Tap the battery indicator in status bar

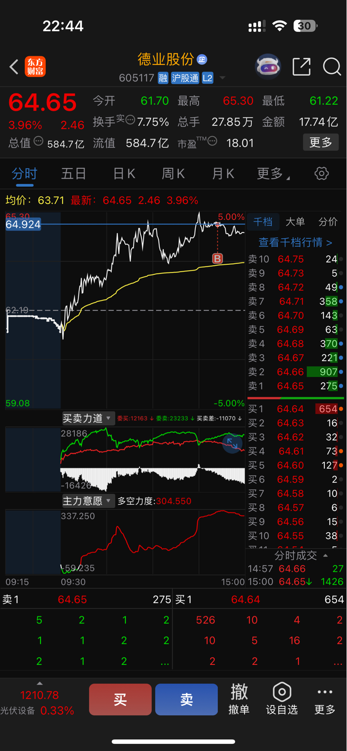pos(305,26)
